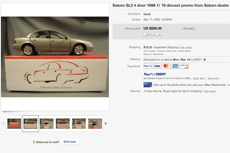This screenshot has height=153, width=230.
Task: Click the PayPal Credit logo
Action: [x=154, y=74]
